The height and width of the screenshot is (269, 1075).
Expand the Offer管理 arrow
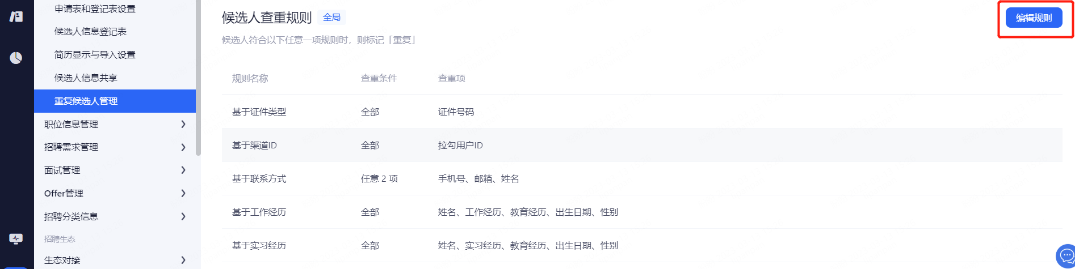tap(183, 193)
